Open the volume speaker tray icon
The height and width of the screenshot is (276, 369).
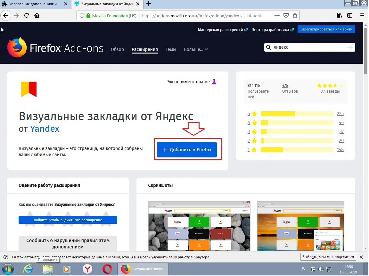(x=321, y=269)
